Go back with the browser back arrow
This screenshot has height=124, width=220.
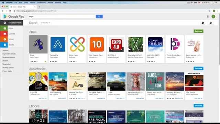coord(3,11)
